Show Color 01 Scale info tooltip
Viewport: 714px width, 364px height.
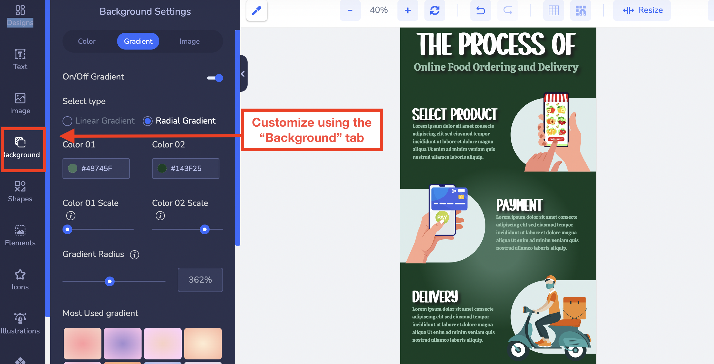coord(71,216)
